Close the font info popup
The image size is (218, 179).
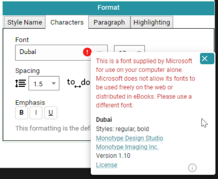coord(207,59)
